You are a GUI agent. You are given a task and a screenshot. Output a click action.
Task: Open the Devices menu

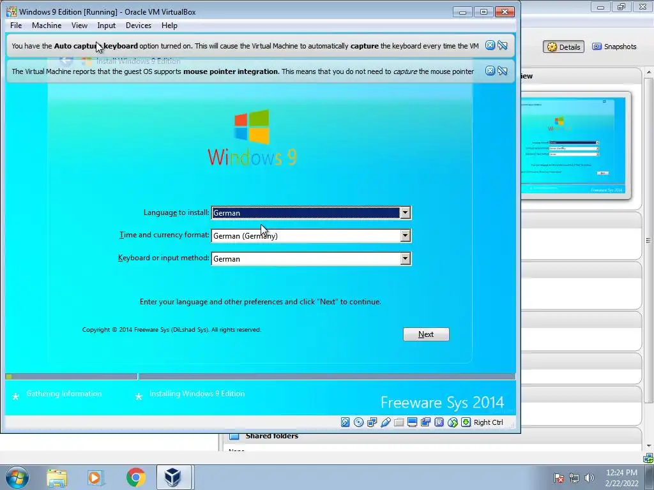point(139,26)
